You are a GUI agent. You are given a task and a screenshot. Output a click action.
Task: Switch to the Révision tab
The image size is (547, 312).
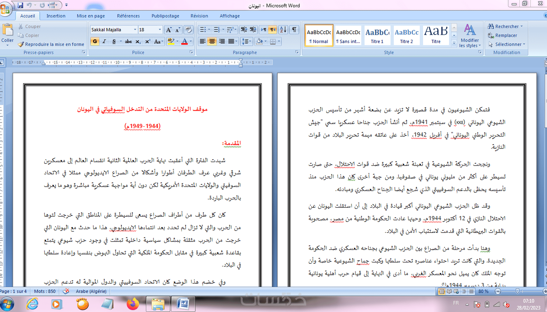pyautogui.click(x=199, y=16)
